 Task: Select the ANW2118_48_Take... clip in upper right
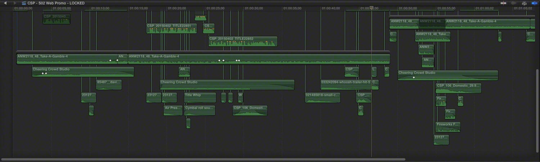pyautogui.click(x=433, y=36)
